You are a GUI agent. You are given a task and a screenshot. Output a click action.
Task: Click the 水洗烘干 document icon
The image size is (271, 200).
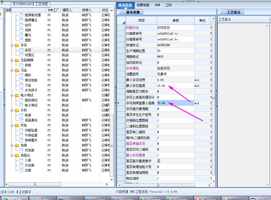pyautogui.click(x=21, y=90)
